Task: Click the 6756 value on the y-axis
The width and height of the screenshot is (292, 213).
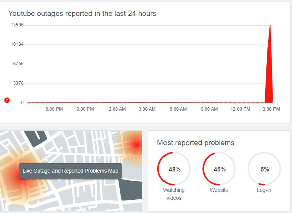Action: (19, 64)
